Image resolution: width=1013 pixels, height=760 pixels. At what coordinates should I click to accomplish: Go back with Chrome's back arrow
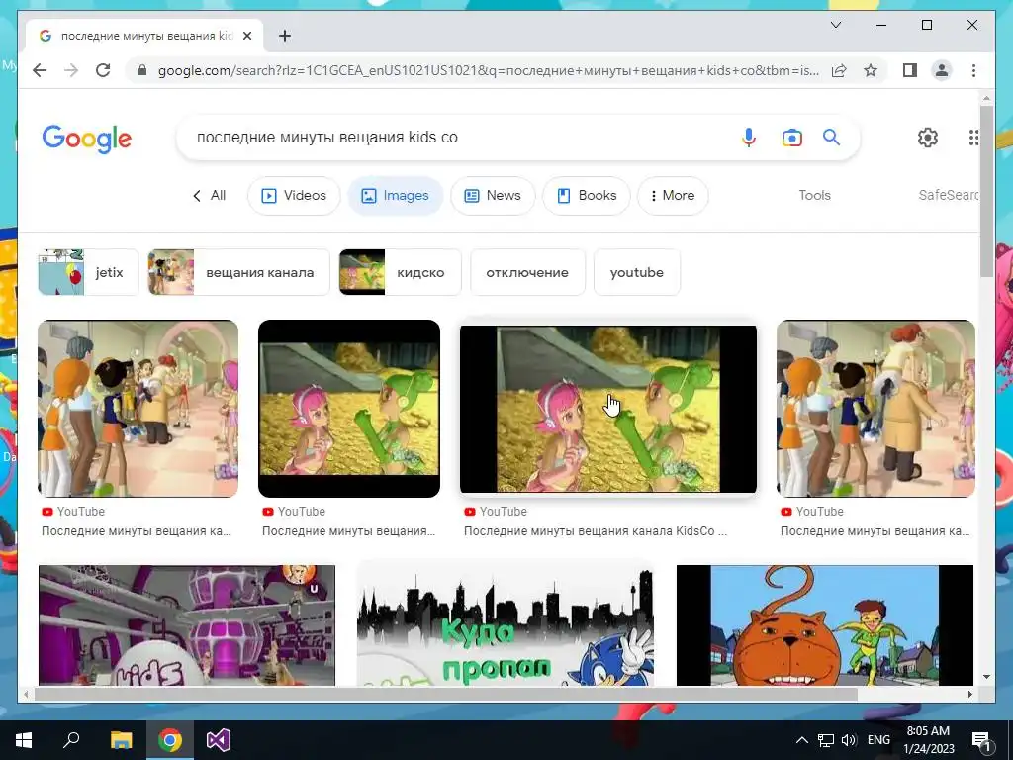point(40,70)
